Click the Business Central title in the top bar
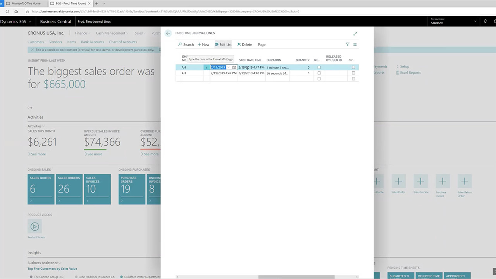Image resolution: width=496 pixels, height=279 pixels. tap(55, 22)
